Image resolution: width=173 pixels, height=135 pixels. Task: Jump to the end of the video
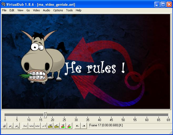coord(44,126)
